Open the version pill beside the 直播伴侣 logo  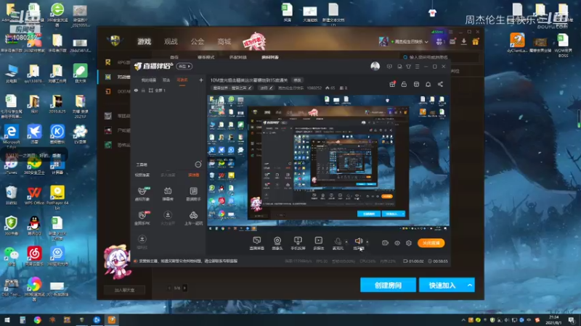184,66
